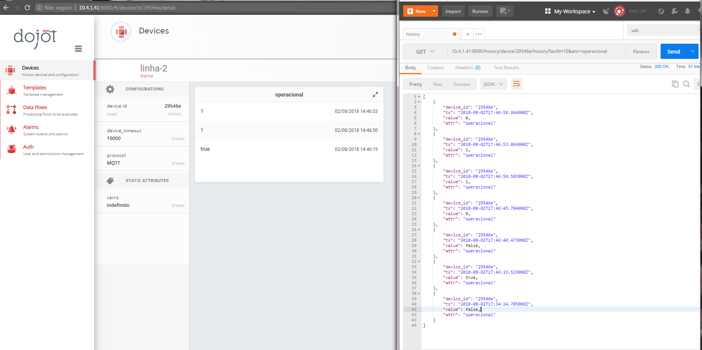
Task: Open Templates in the sidebar
Action: pyautogui.click(x=47, y=90)
